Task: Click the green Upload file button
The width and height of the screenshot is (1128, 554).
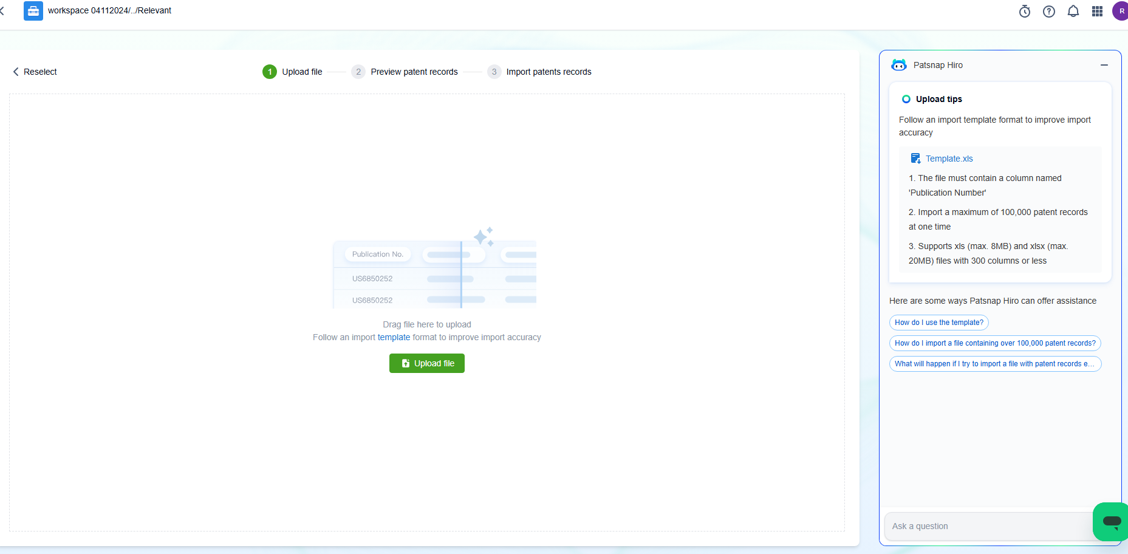Action: [x=427, y=363]
